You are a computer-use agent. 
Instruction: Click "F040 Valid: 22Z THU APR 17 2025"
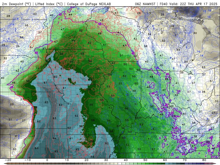[188, 4]
